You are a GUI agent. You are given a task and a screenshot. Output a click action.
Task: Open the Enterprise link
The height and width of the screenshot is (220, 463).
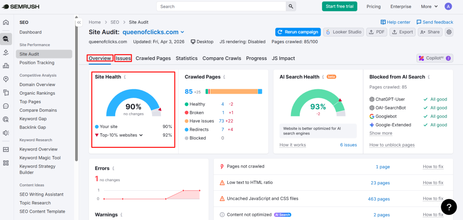coord(401,6)
